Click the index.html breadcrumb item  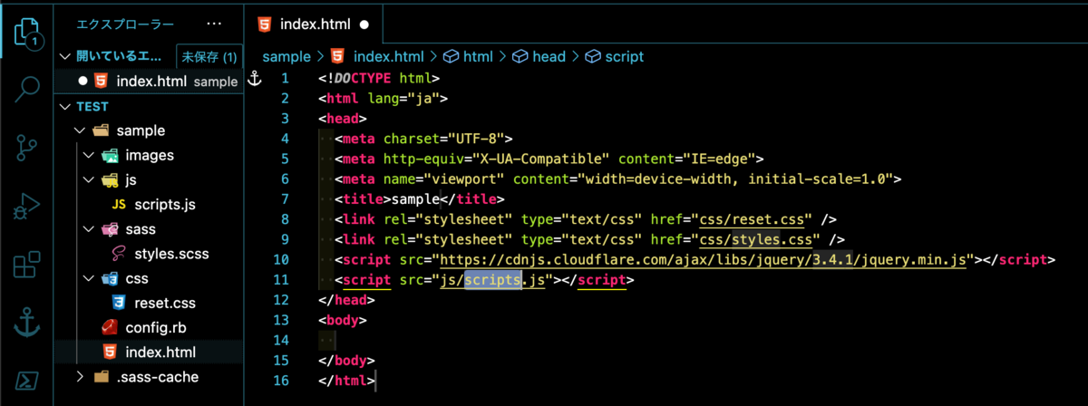(x=388, y=56)
